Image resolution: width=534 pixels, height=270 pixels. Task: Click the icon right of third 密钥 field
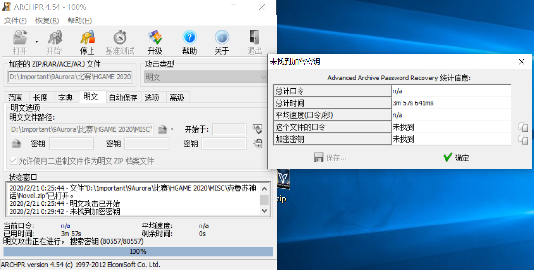click(x=257, y=144)
